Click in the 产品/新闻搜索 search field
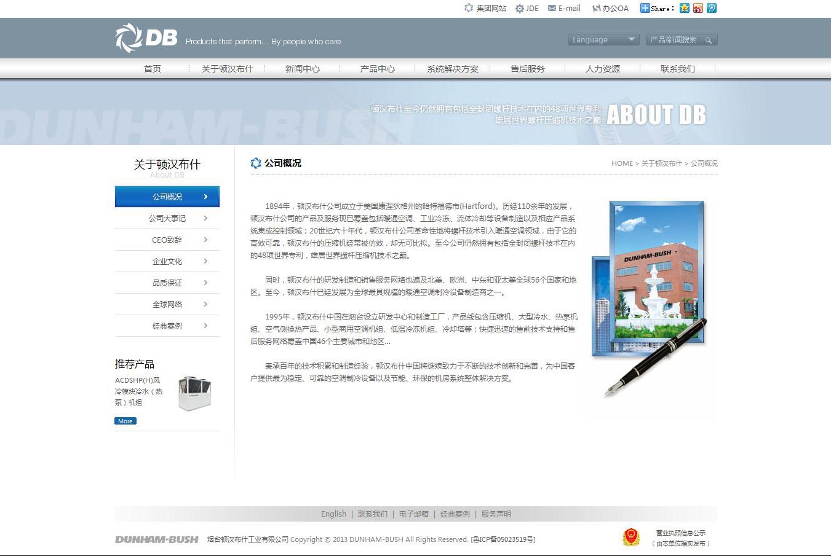Screen dimensions: 831x556 tap(674, 40)
